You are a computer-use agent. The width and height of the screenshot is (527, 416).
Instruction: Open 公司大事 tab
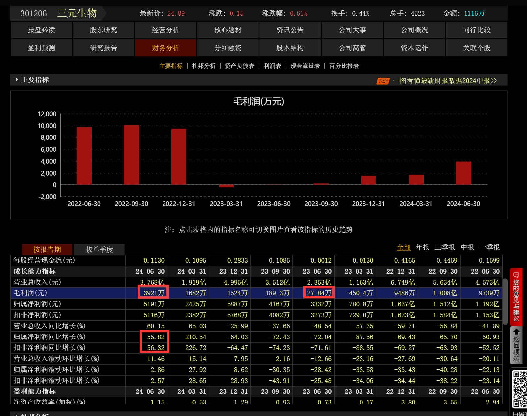pyautogui.click(x=352, y=30)
